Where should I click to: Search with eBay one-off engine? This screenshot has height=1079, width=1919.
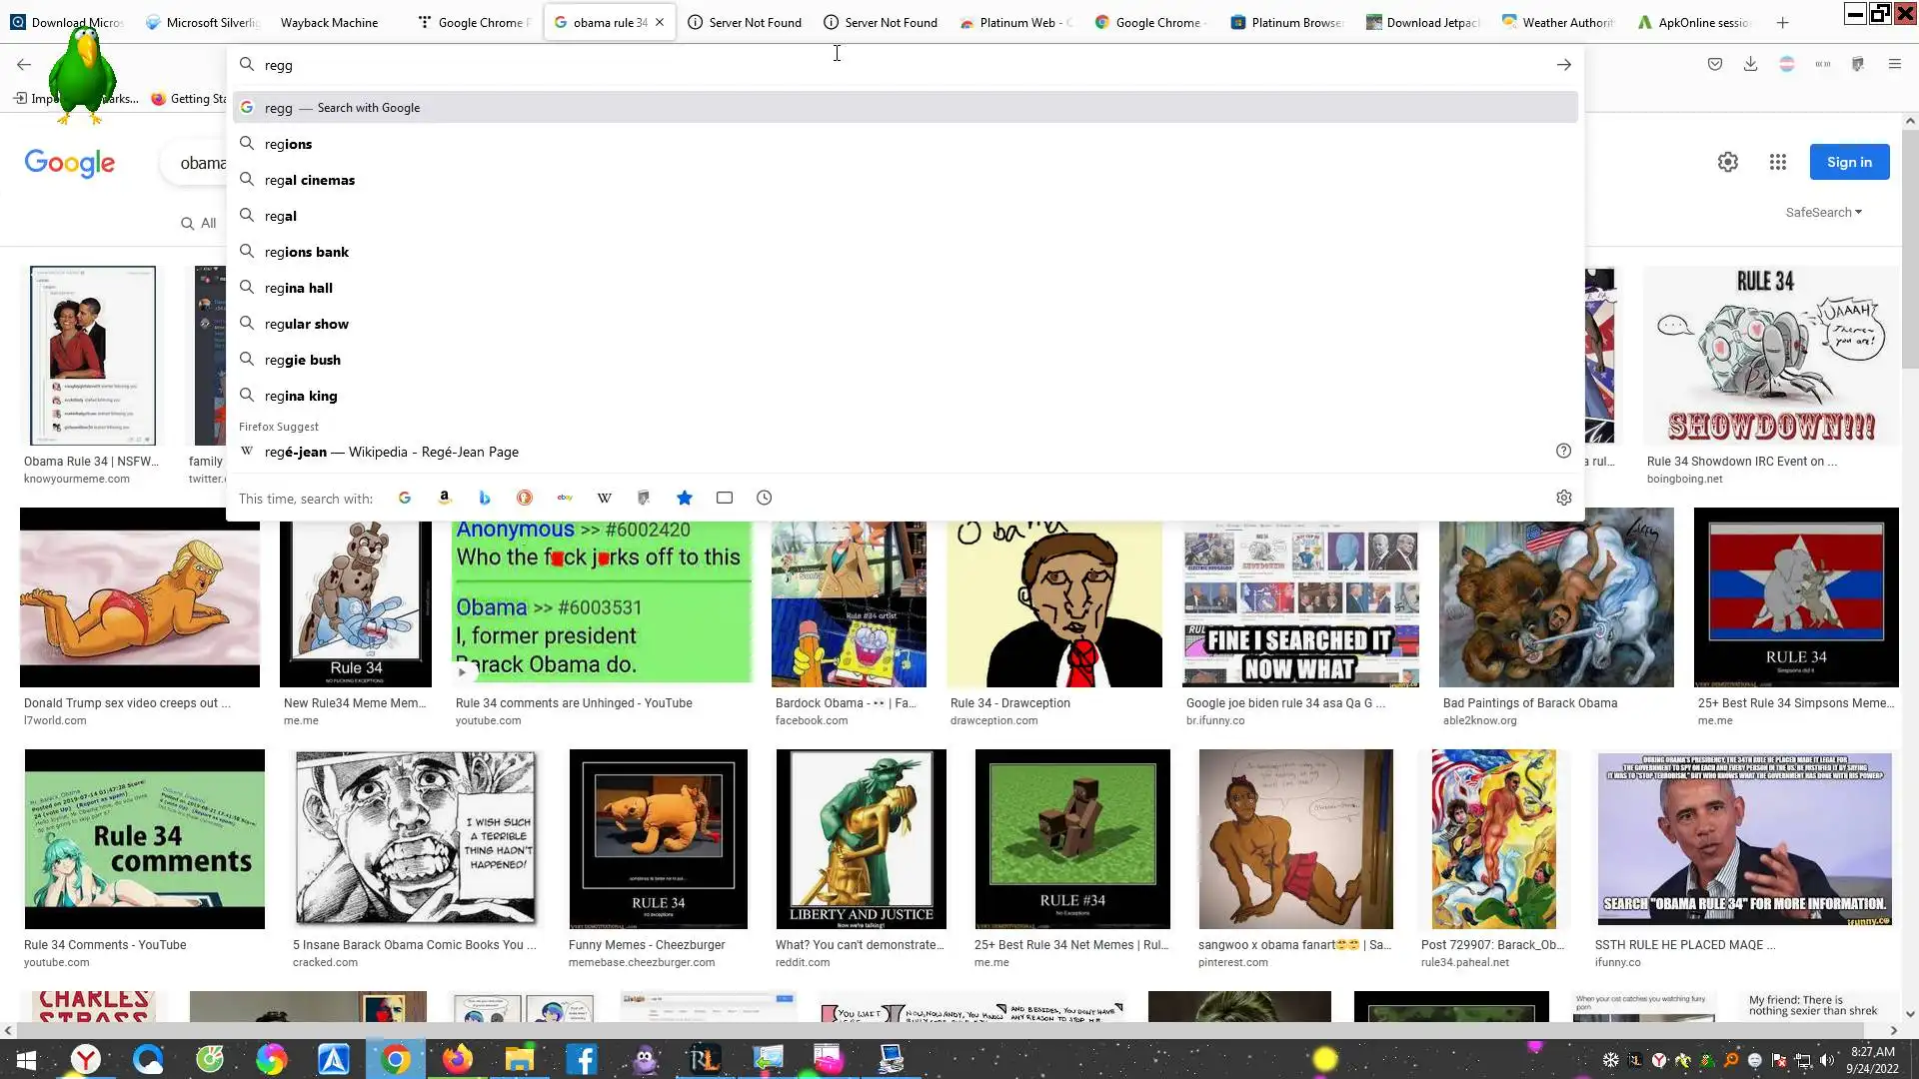[565, 498]
